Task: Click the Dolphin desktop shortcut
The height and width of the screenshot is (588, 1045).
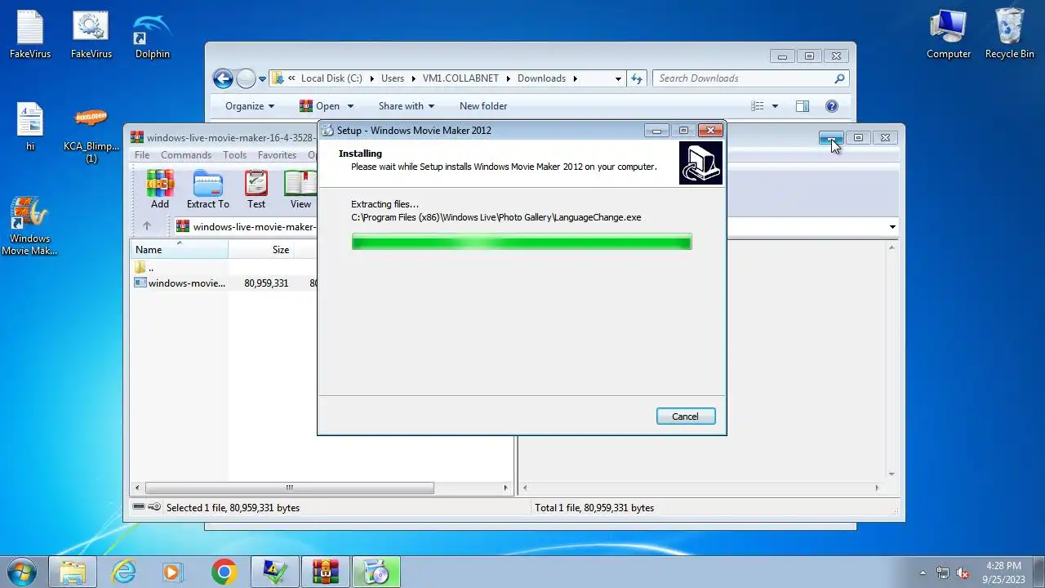Action: [x=153, y=34]
